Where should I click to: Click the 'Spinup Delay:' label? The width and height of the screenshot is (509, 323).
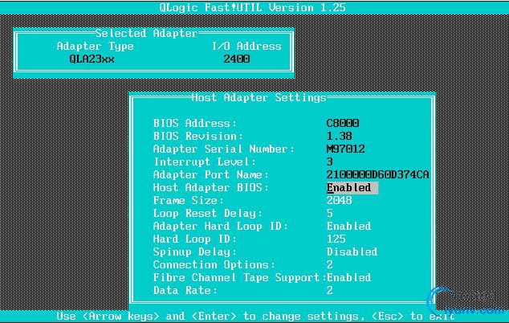pyautogui.click(x=195, y=251)
